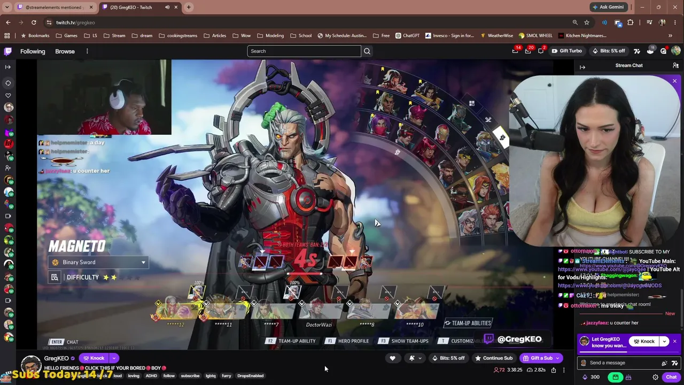
Task: Open the WeatherWise bookmark
Action: pos(496,36)
